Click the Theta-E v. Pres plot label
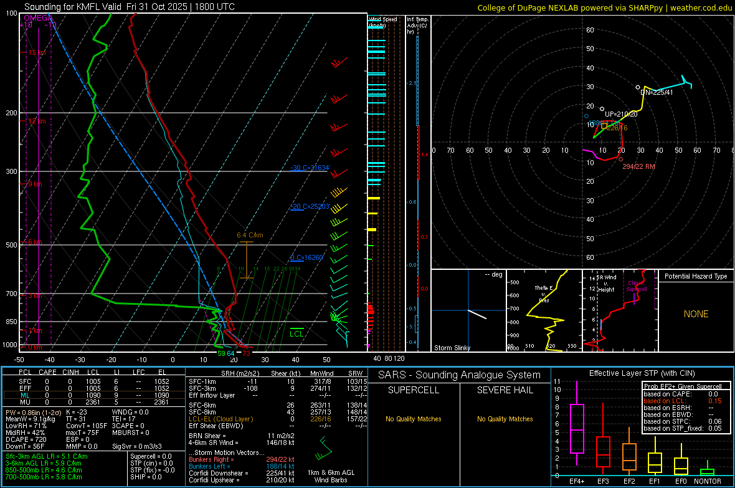 544,294
